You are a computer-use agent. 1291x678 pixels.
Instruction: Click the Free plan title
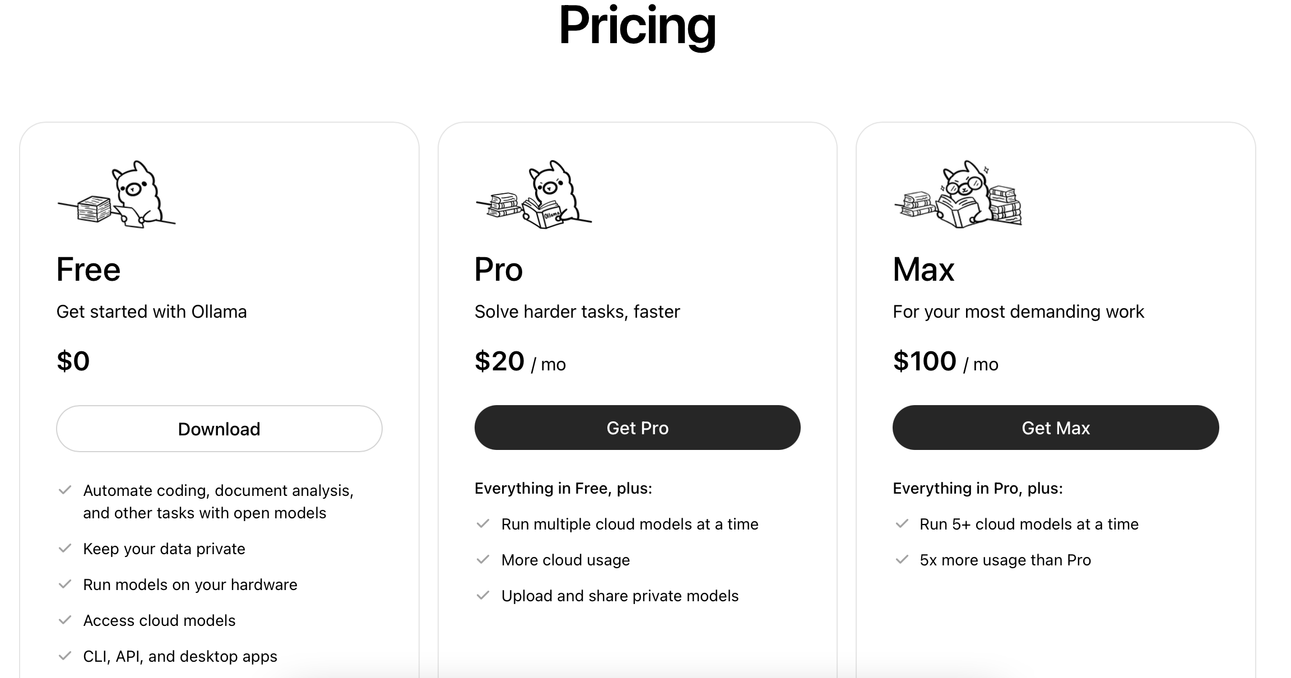tap(89, 270)
